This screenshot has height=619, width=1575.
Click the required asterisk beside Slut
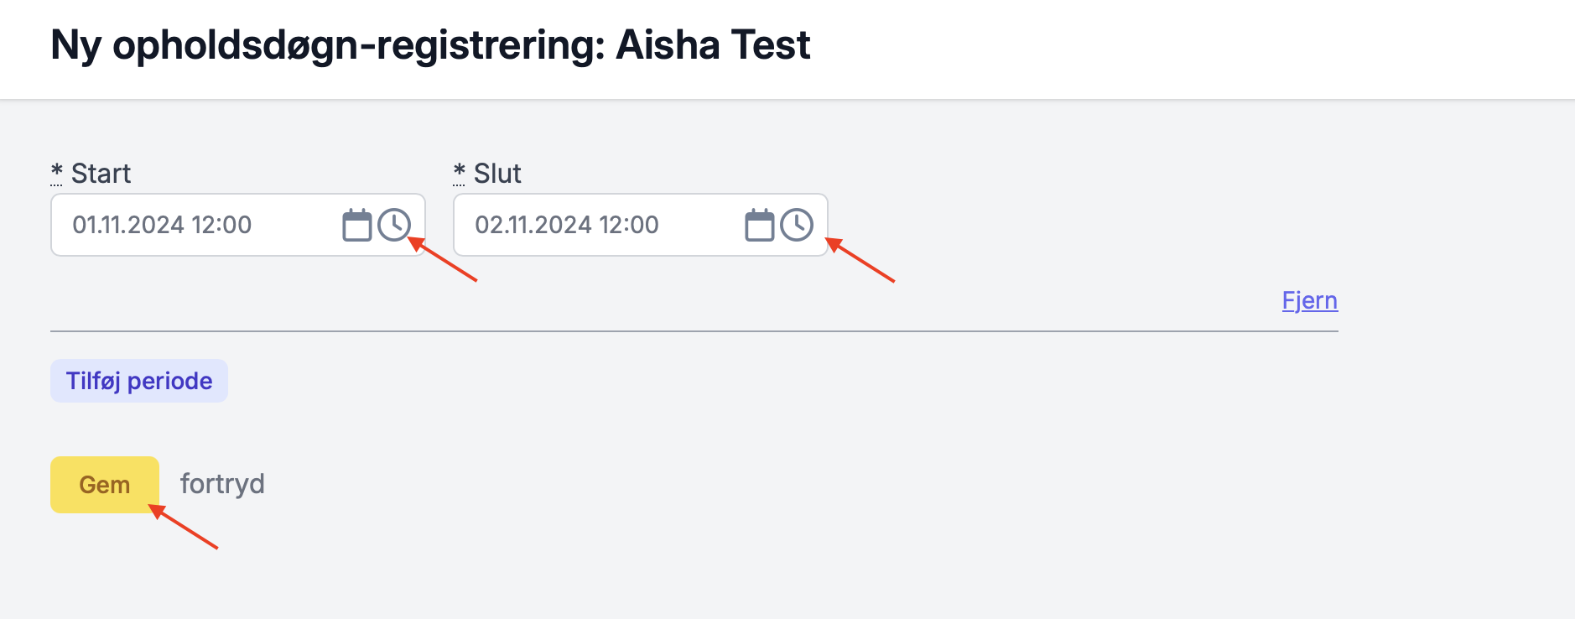[x=459, y=173]
